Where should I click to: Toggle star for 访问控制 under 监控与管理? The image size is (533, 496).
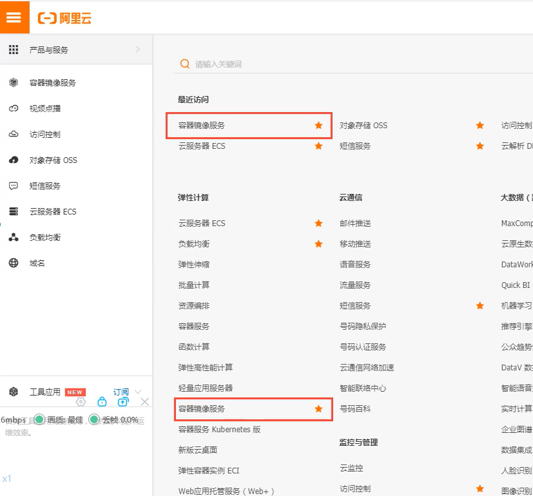[480, 489]
